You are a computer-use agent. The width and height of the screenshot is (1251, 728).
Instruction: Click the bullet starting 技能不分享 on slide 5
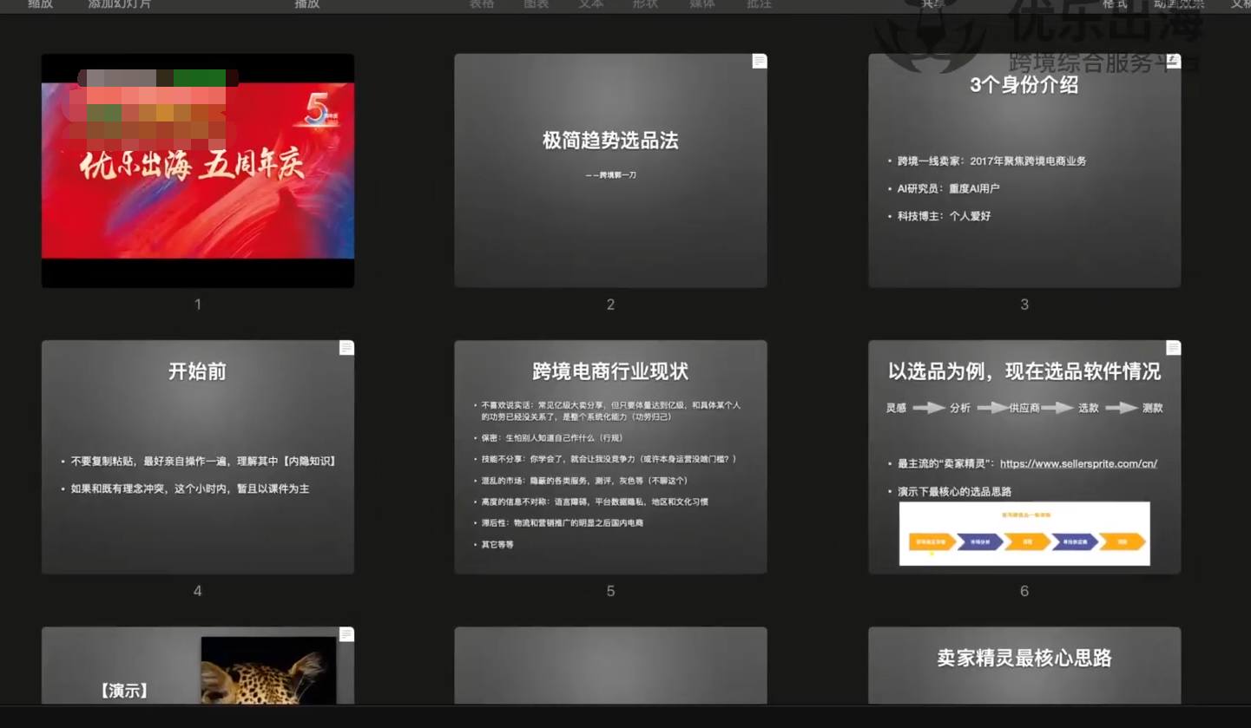609,459
